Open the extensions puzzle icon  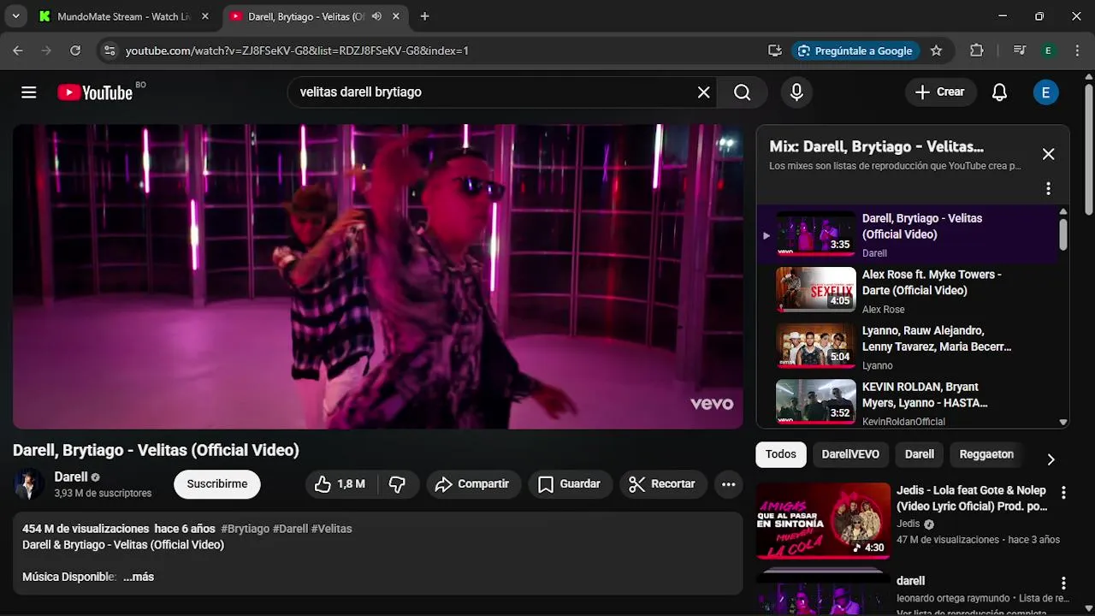(x=977, y=50)
